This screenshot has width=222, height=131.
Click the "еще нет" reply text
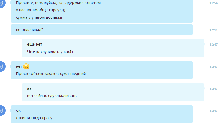click(x=34, y=44)
